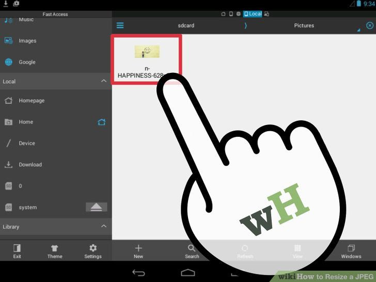Click the Fast Access header
The image size is (376, 282).
point(55,14)
